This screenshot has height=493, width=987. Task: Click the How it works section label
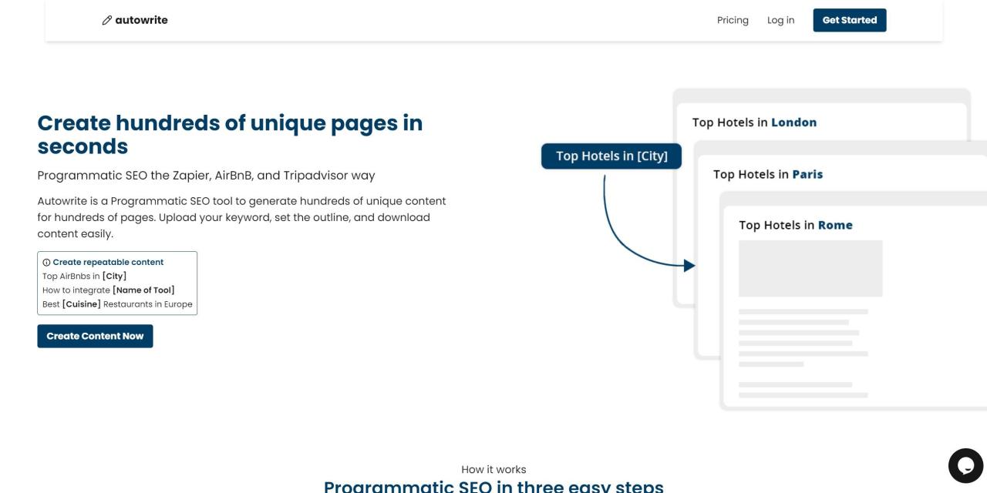(493, 469)
